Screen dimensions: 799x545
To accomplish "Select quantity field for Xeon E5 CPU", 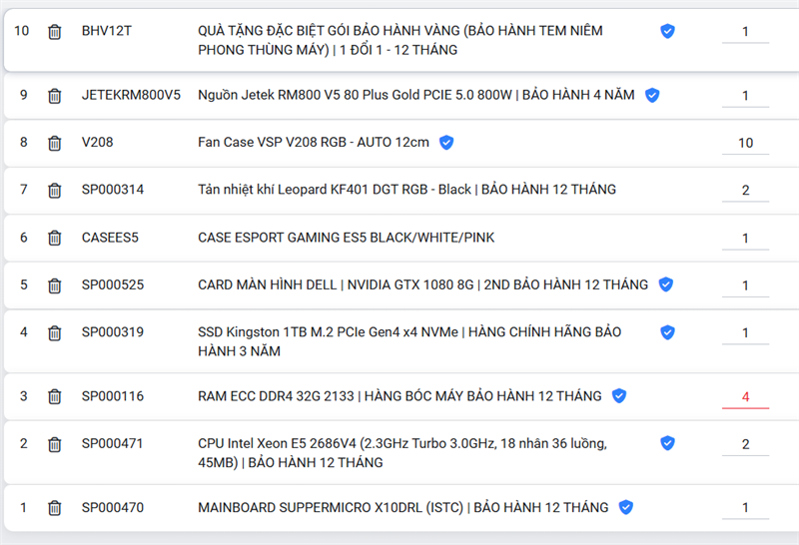I will [x=745, y=444].
